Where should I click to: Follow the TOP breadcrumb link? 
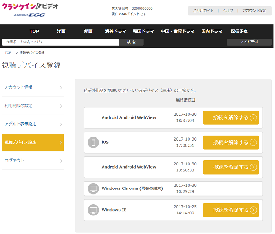(8, 53)
